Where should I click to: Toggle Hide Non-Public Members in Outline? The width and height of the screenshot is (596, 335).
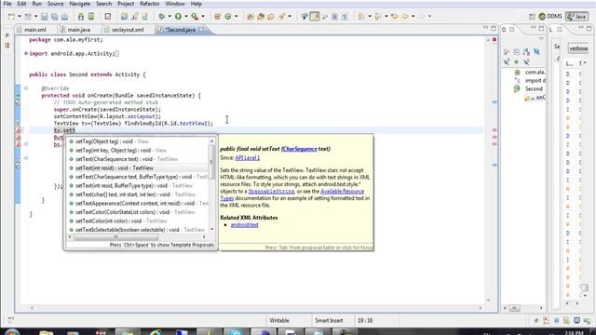(516, 61)
